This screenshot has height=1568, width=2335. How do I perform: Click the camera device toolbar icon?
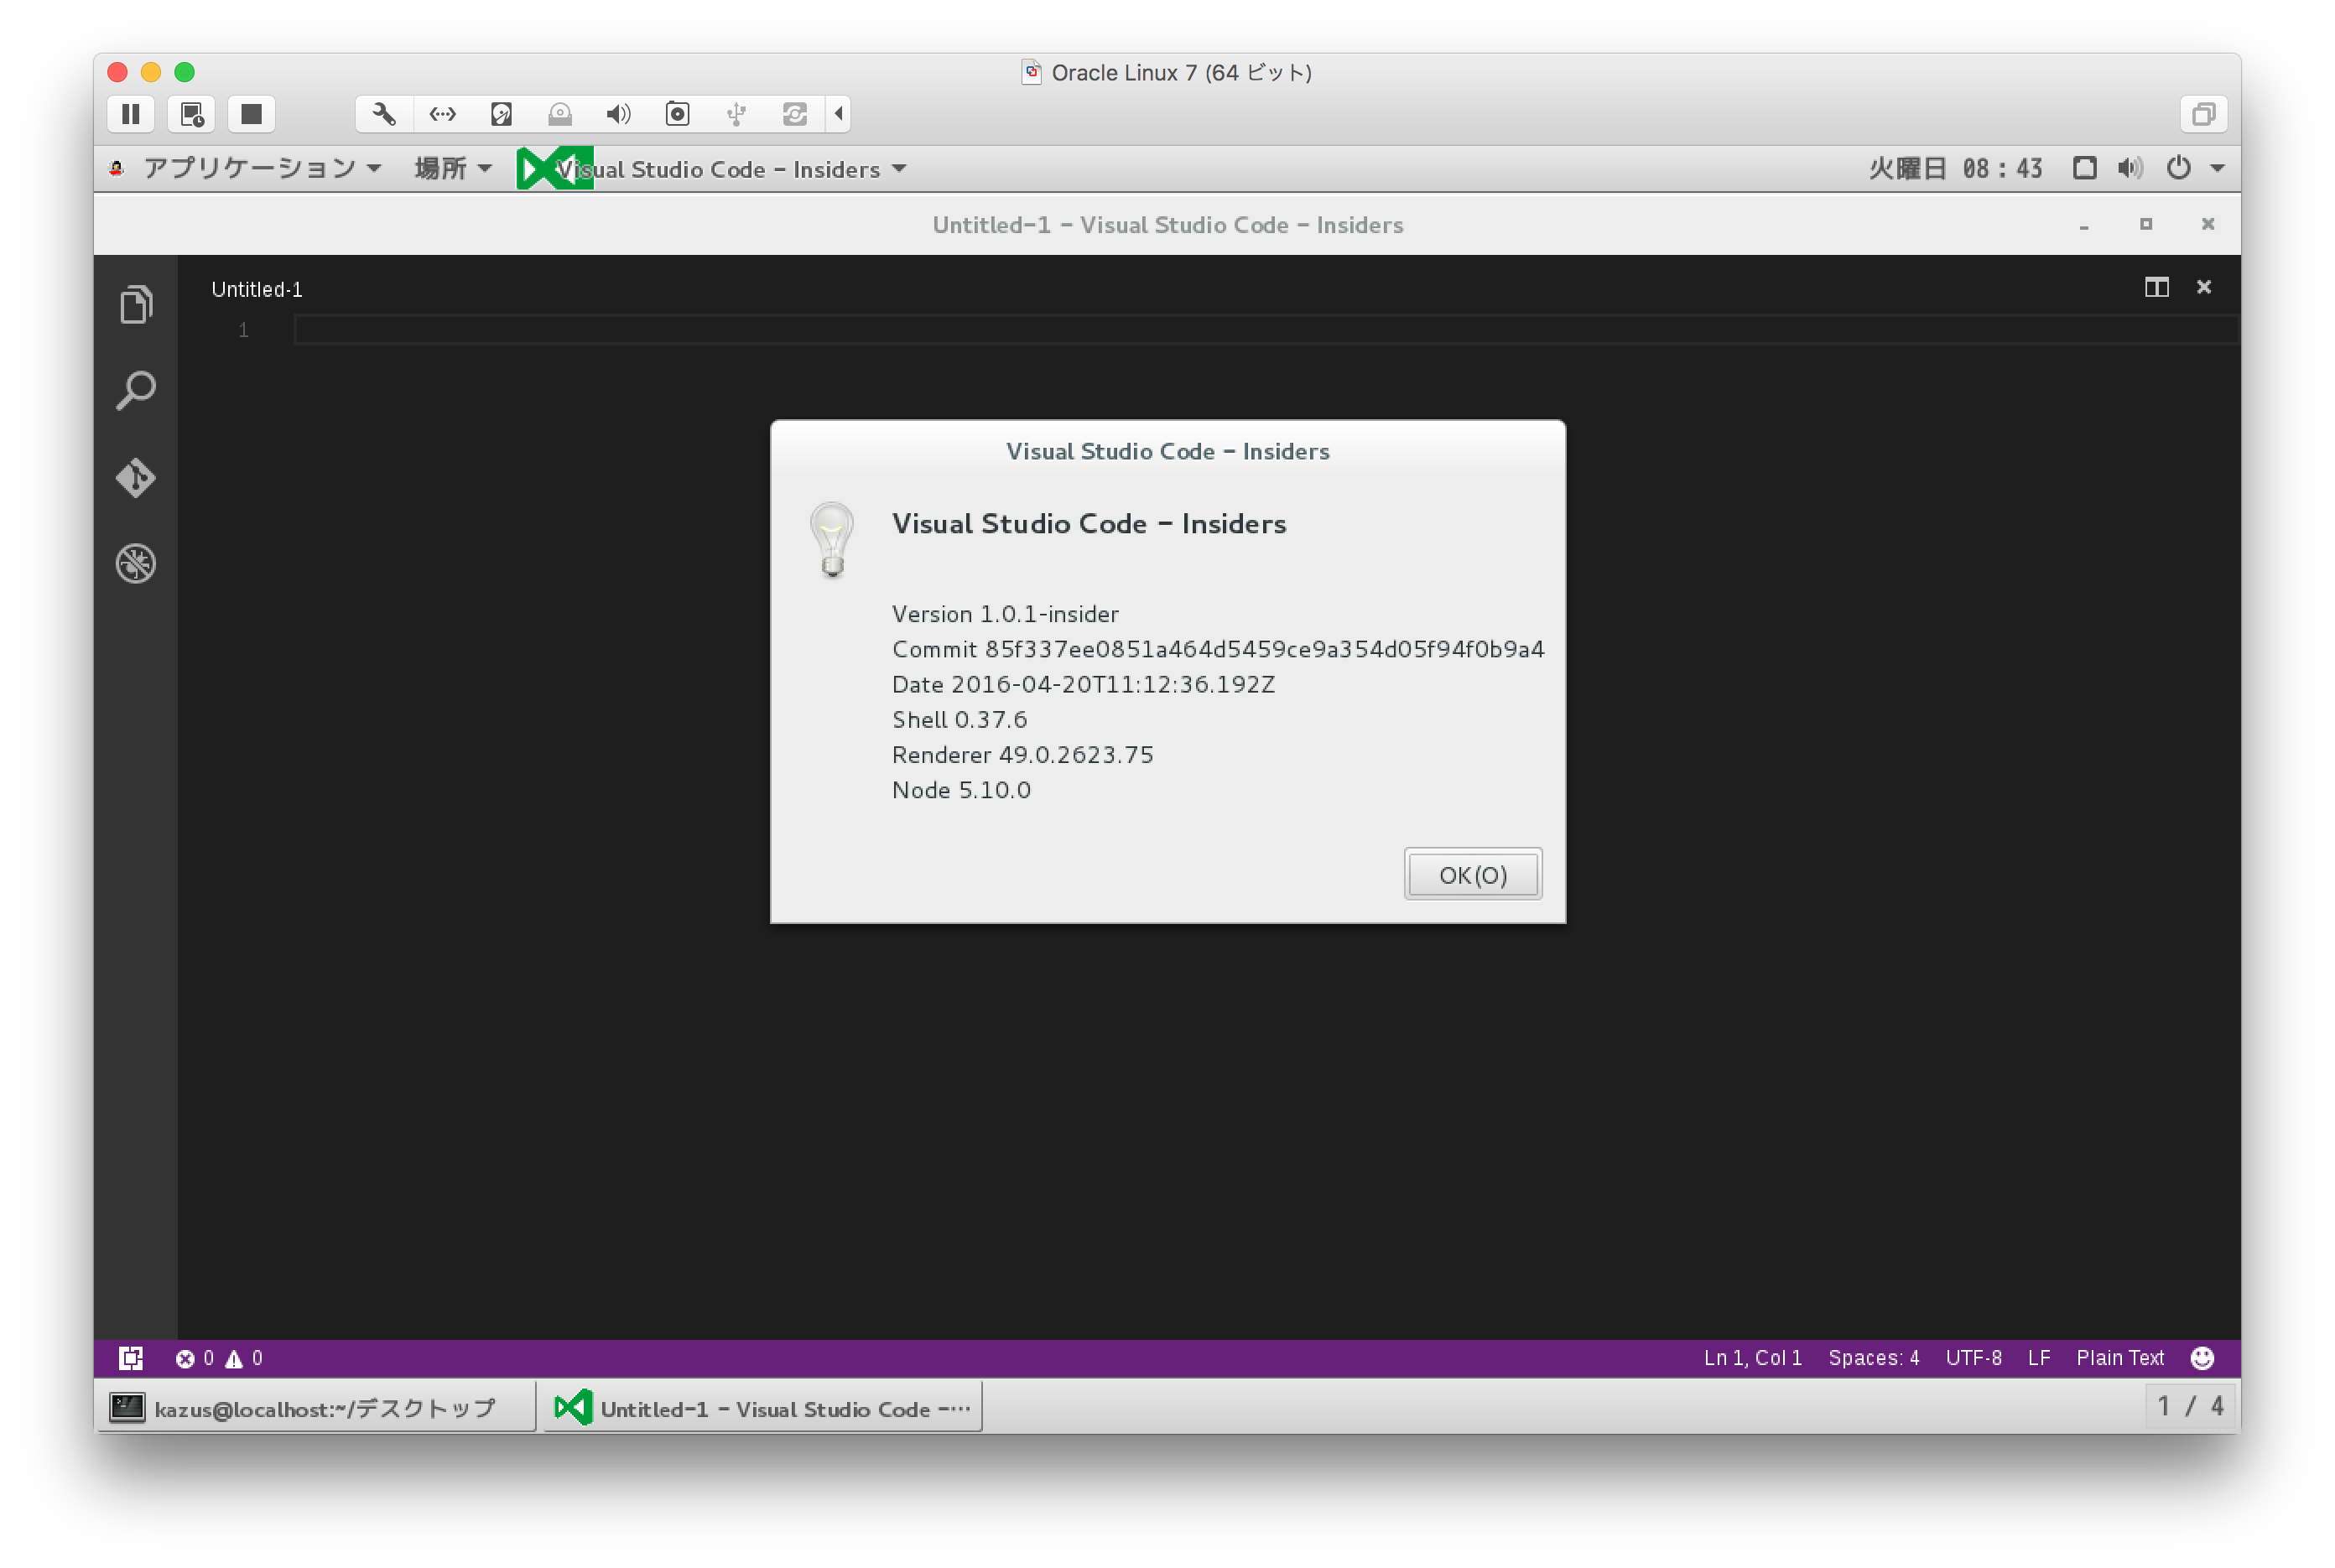point(677,114)
